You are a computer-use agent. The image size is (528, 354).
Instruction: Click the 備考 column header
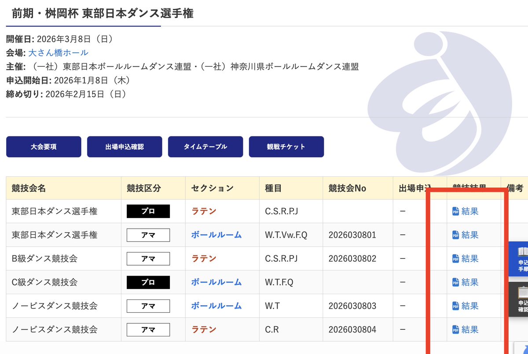click(515, 189)
